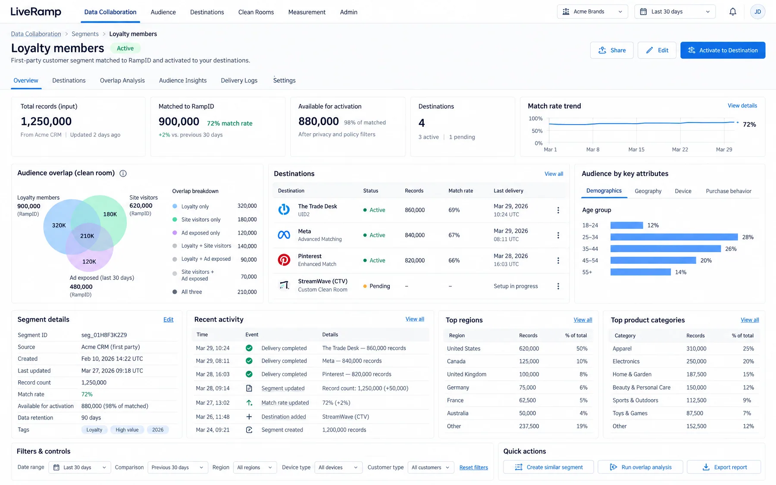Click the Create similar segment button

[x=548, y=467]
